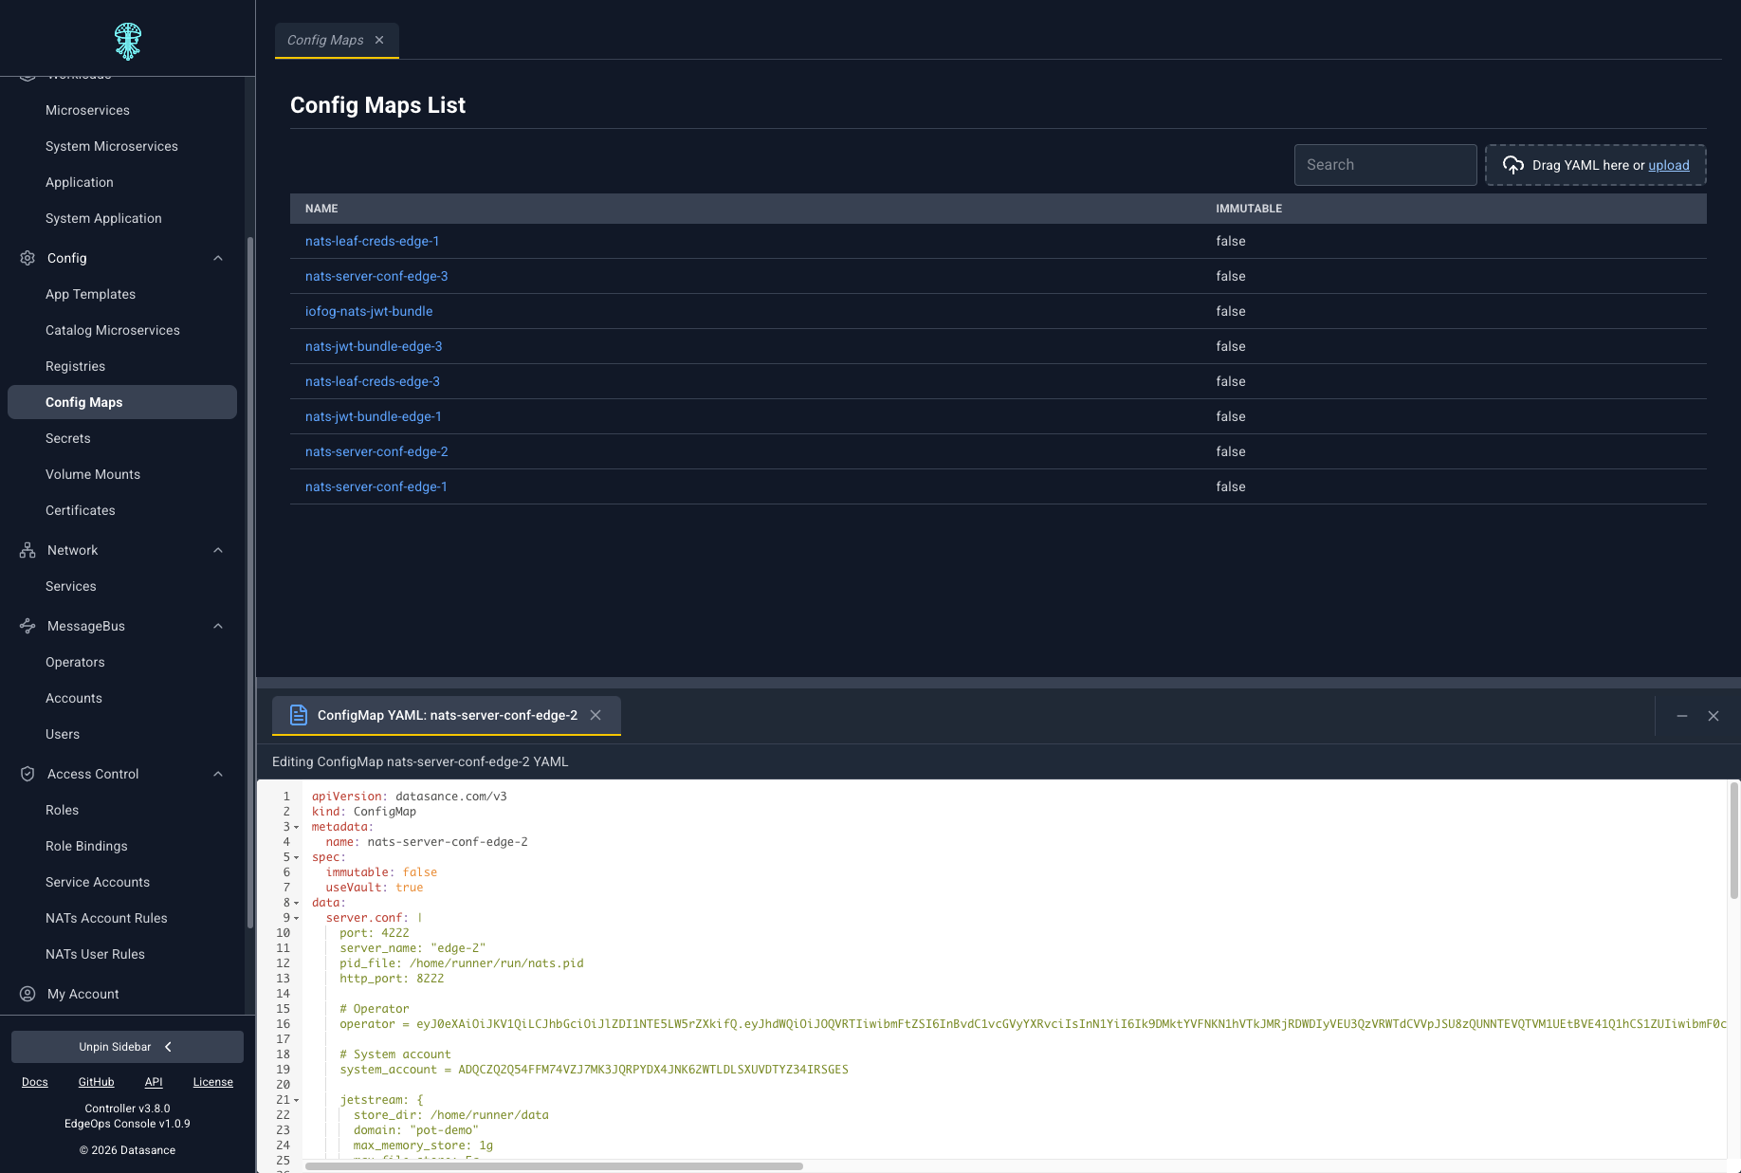Screen dimensions: 1741x1173
Task: Close the ConfigMap YAML nats-server-conf-edge-2 tab
Action: pyautogui.click(x=596, y=715)
